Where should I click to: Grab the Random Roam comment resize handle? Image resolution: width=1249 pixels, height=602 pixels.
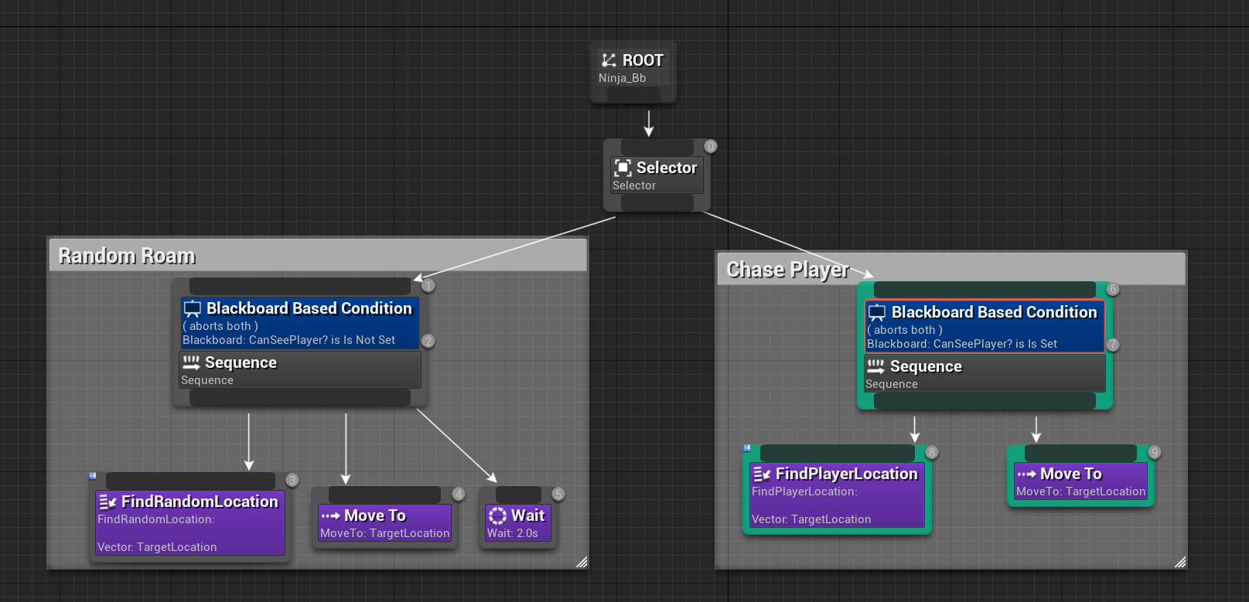click(582, 562)
